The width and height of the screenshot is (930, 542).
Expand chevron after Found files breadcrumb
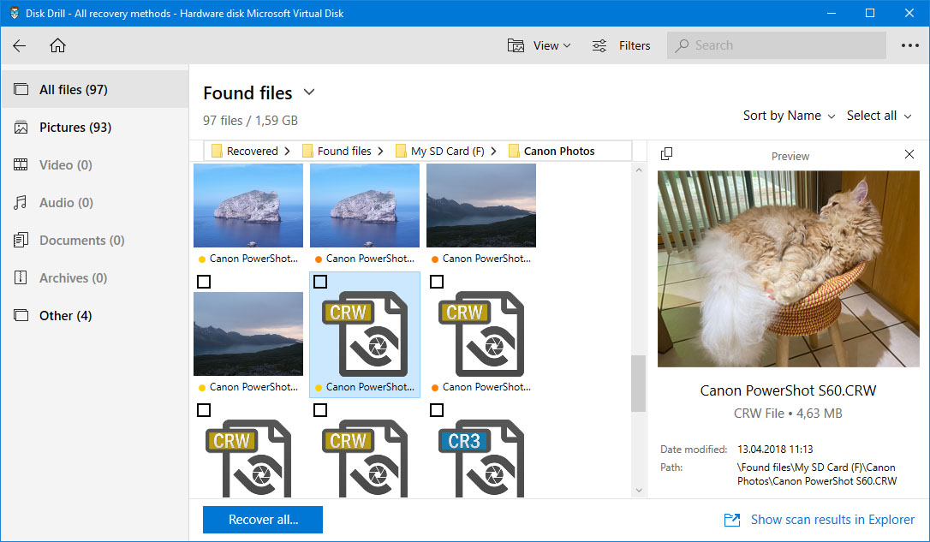[380, 152]
